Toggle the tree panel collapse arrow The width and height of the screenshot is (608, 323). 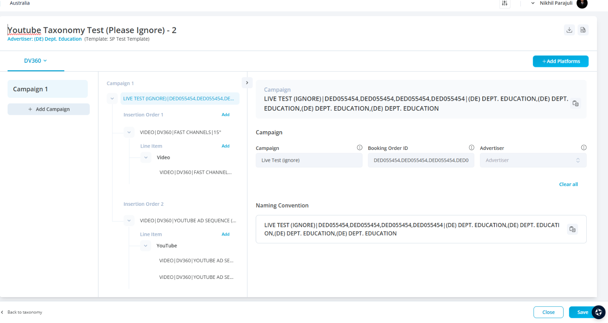tap(247, 83)
